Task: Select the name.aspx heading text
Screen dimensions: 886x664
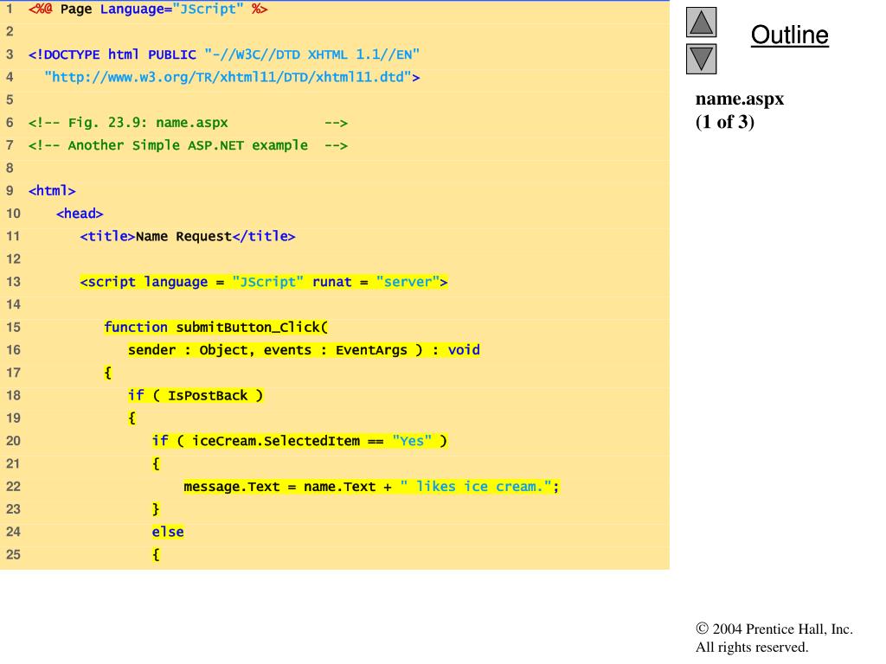Action: point(740,99)
